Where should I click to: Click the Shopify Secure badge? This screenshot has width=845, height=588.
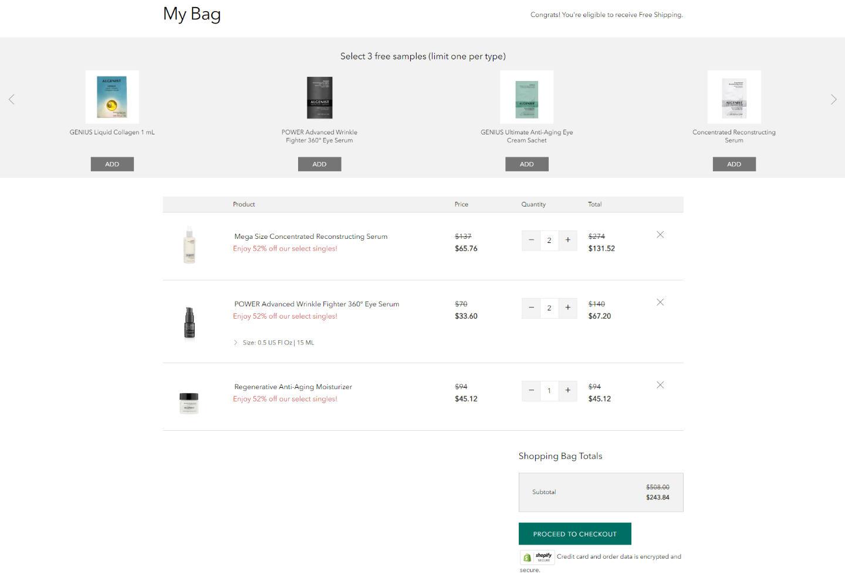[538, 557]
